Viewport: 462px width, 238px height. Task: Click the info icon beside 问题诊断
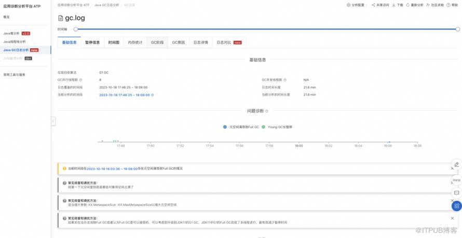tap(267, 111)
